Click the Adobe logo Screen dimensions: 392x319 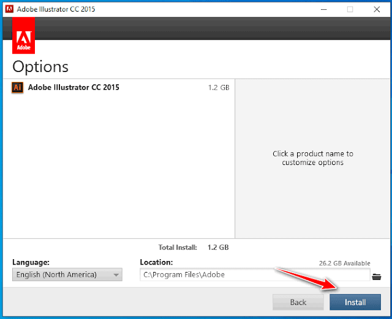[23, 35]
